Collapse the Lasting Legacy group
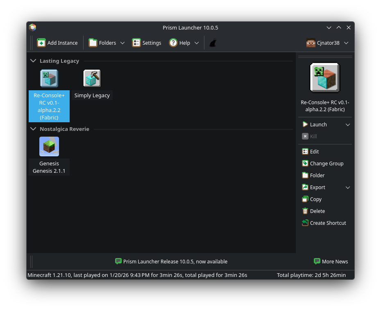Image resolution: width=381 pixels, height=311 pixels. (x=33, y=61)
